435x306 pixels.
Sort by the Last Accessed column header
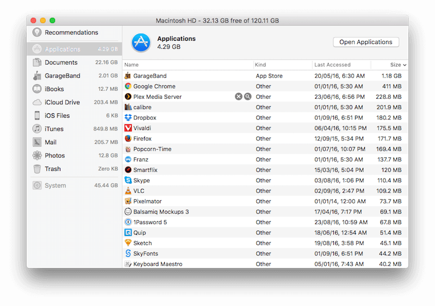[x=332, y=65]
